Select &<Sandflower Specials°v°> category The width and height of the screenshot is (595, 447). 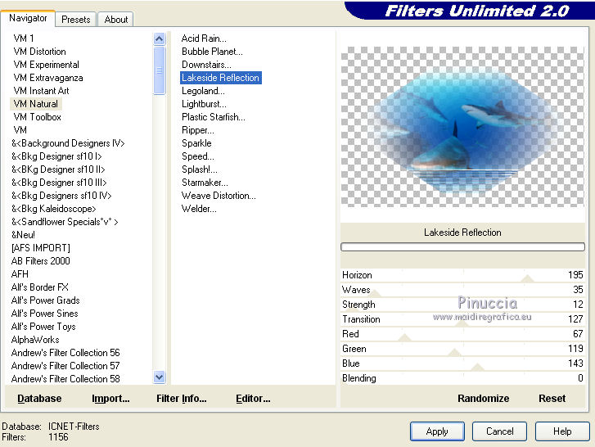pos(65,222)
